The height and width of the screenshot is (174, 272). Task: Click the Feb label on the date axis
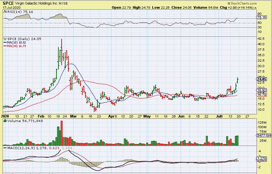coord(41,116)
